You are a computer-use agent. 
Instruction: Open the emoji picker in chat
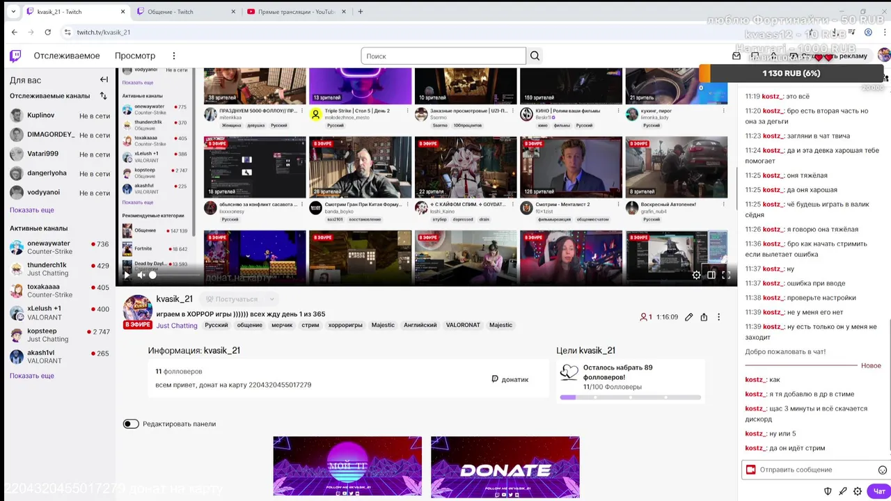883,470
